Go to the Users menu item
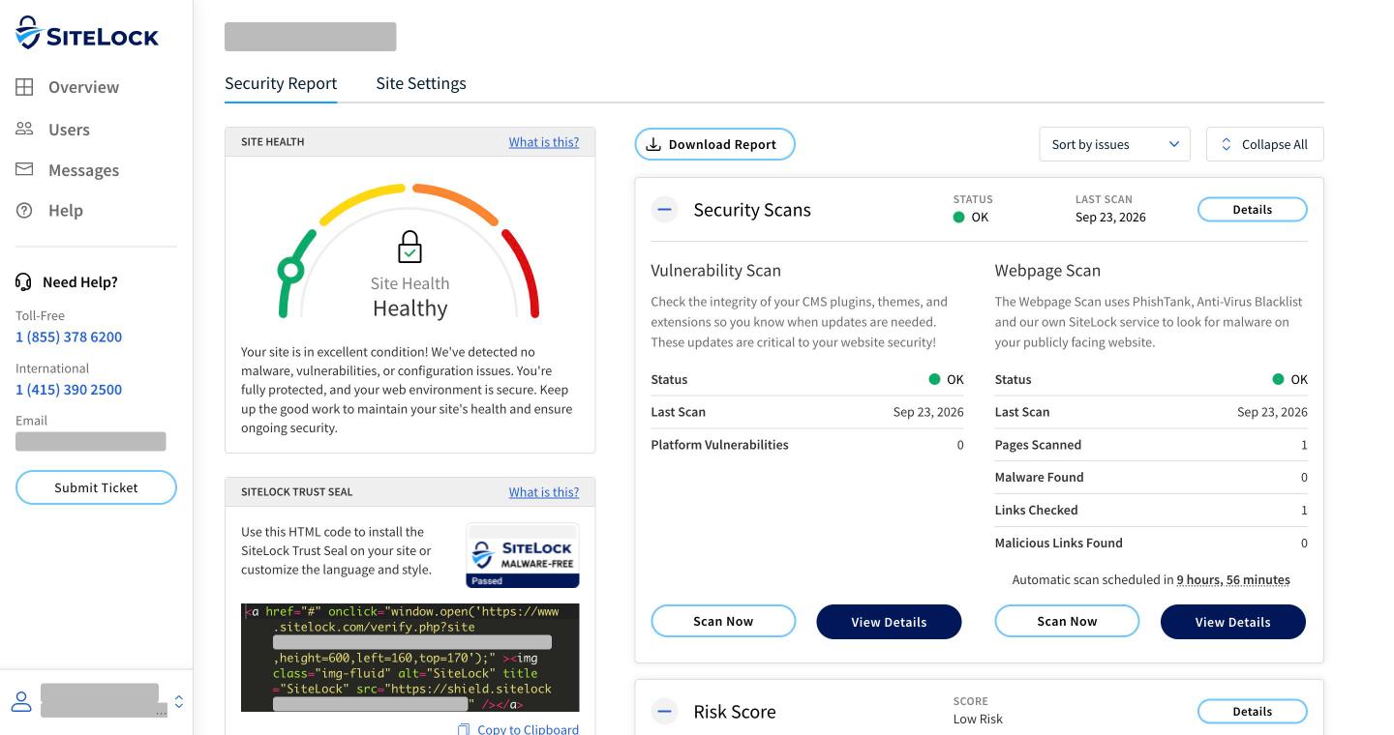The image size is (1394, 735). [69, 130]
